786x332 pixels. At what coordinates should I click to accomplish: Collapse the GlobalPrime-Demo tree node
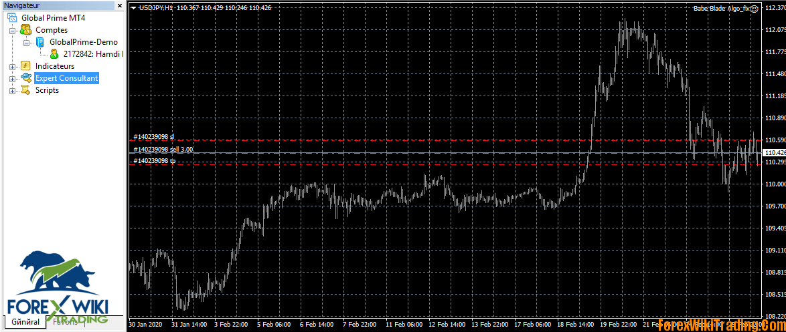pos(26,43)
